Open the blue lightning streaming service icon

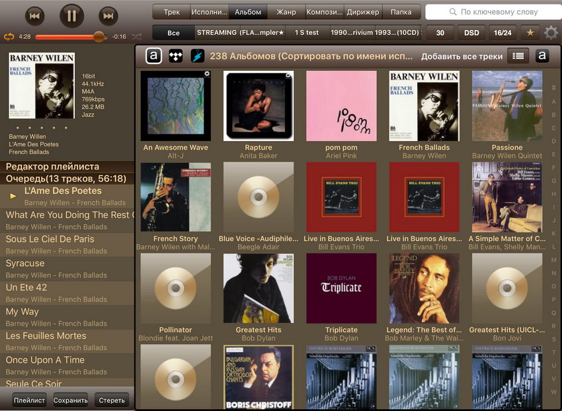[x=198, y=56]
